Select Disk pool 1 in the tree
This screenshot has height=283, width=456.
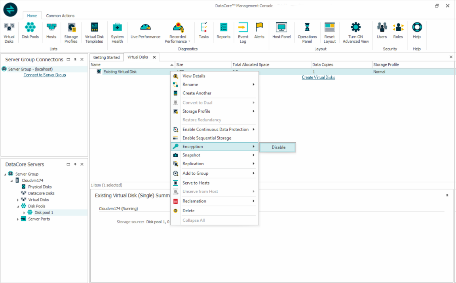coord(44,213)
